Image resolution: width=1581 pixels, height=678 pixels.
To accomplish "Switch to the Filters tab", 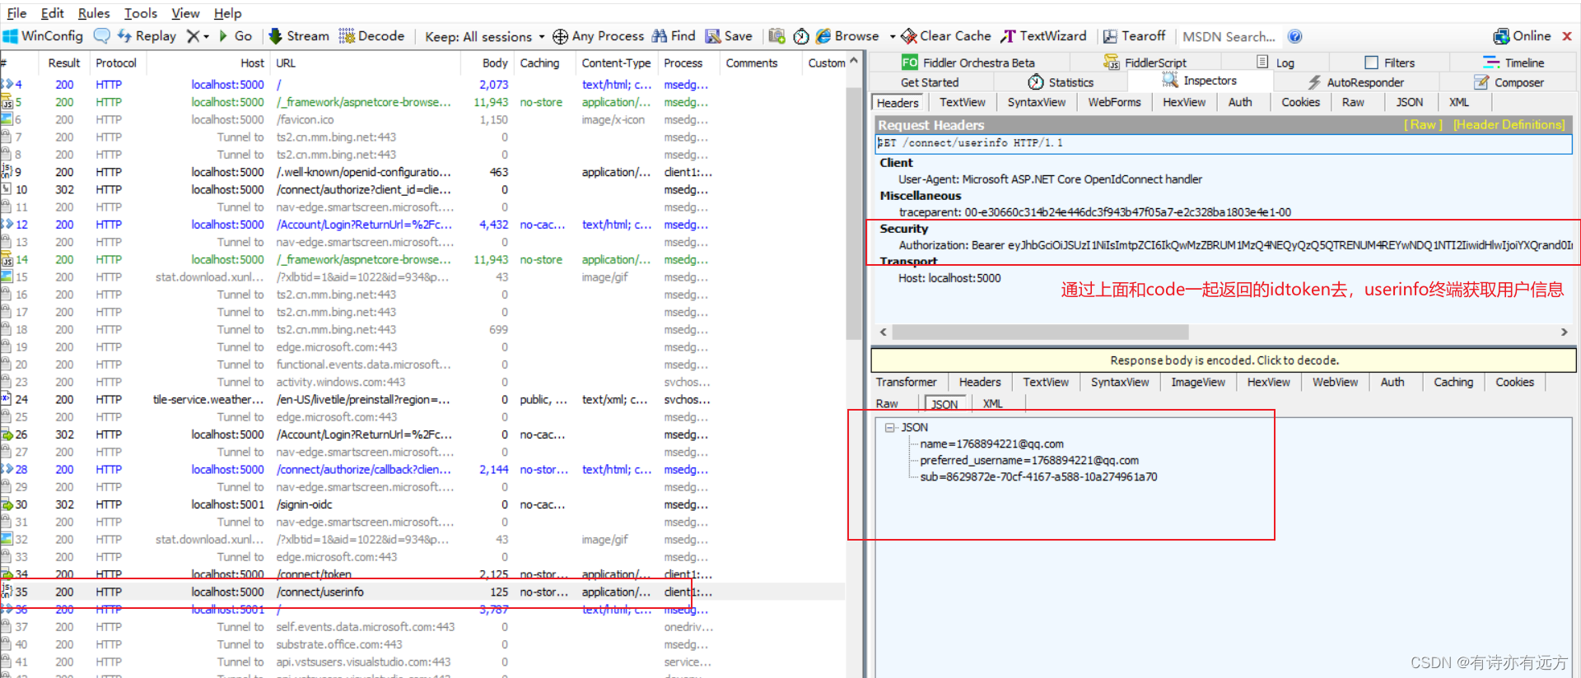I will tap(1390, 63).
